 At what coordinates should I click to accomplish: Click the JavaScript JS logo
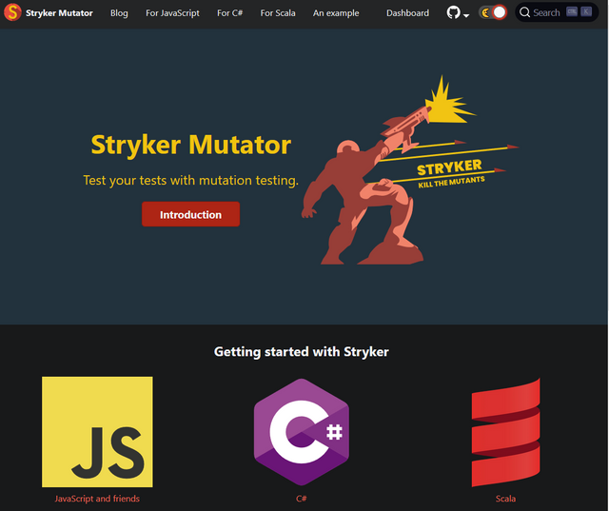(x=97, y=432)
